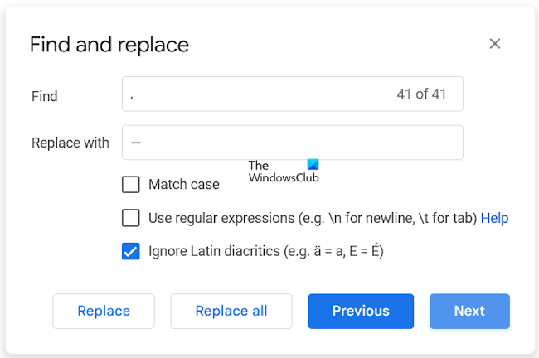This screenshot has height=358, width=539.
Task: Uncheck Ignore Latin diacritics checkbox
Action: tap(131, 251)
